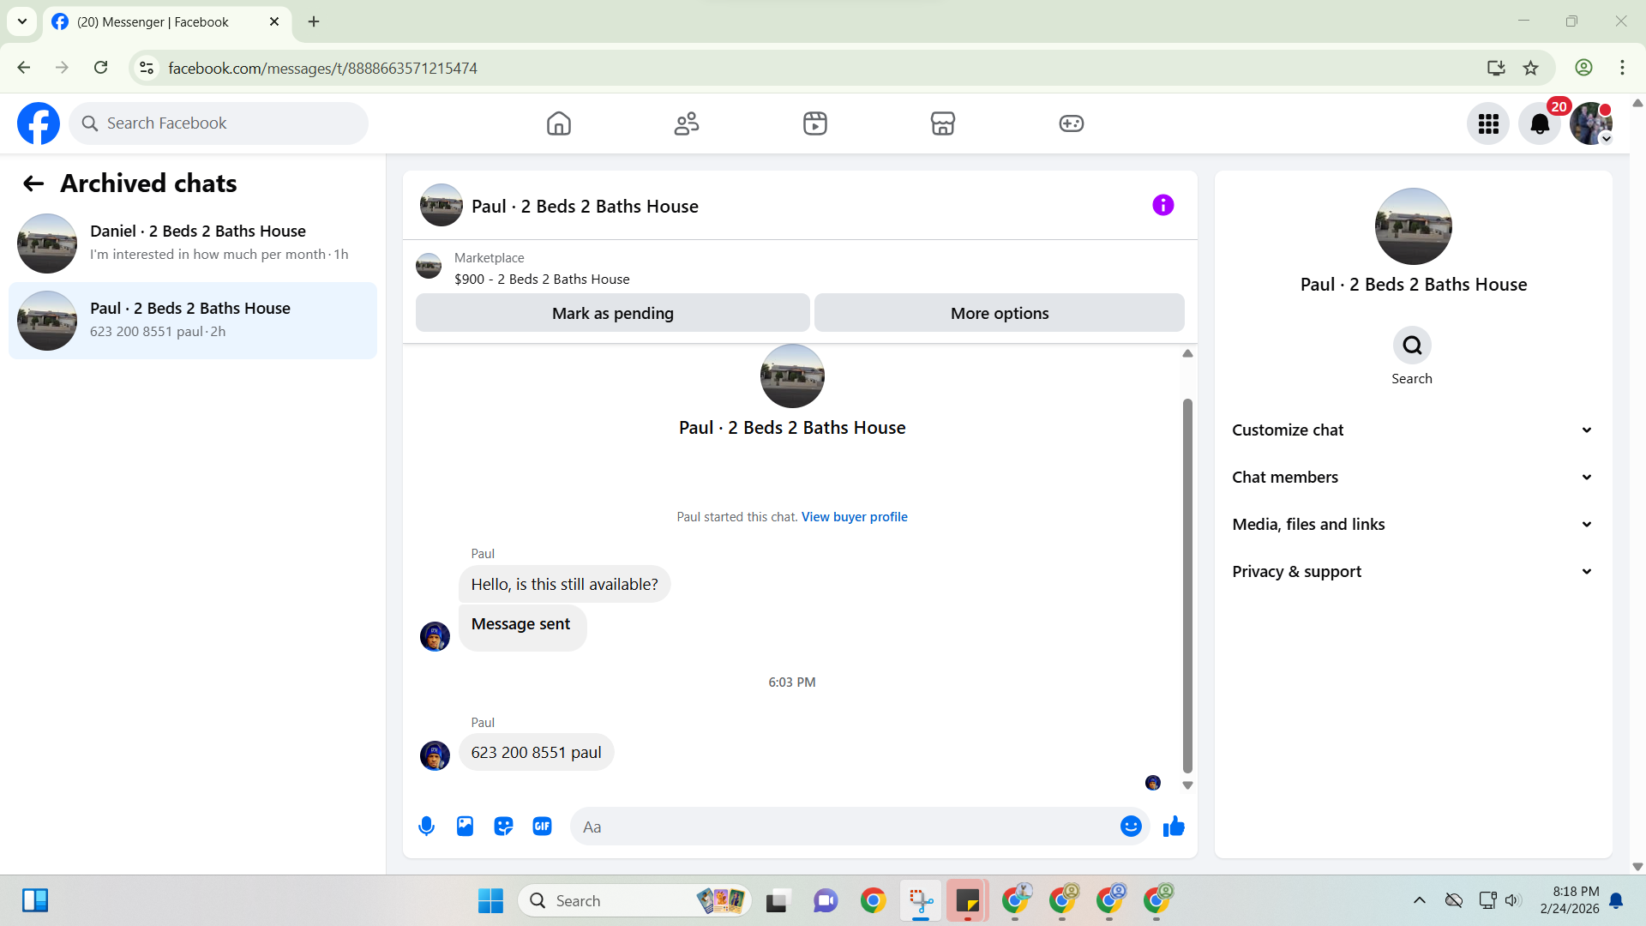This screenshot has height=926, width=1646.
Task: Open the GIF picker icon
Action: coord(542,827)
